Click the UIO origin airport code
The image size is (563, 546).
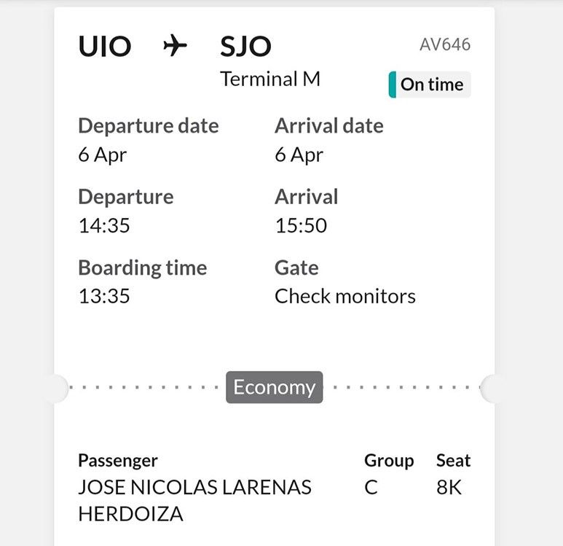click(x=105, y=47)
